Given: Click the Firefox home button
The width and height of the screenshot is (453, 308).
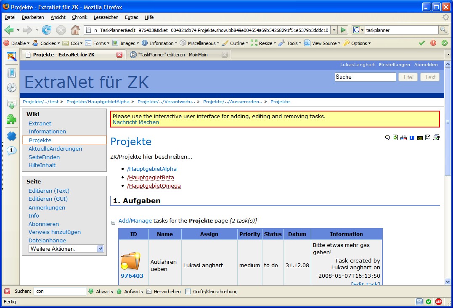Looking at the screenshot, I should (75, 30).
